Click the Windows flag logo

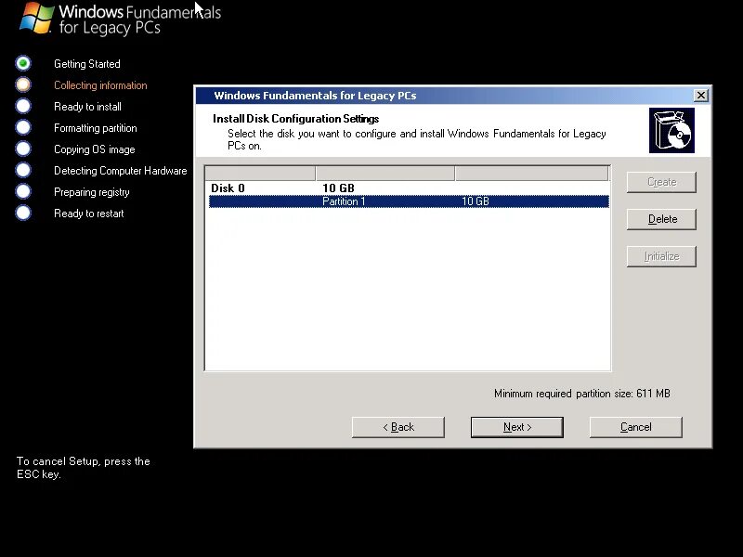(x=36, y=19)
